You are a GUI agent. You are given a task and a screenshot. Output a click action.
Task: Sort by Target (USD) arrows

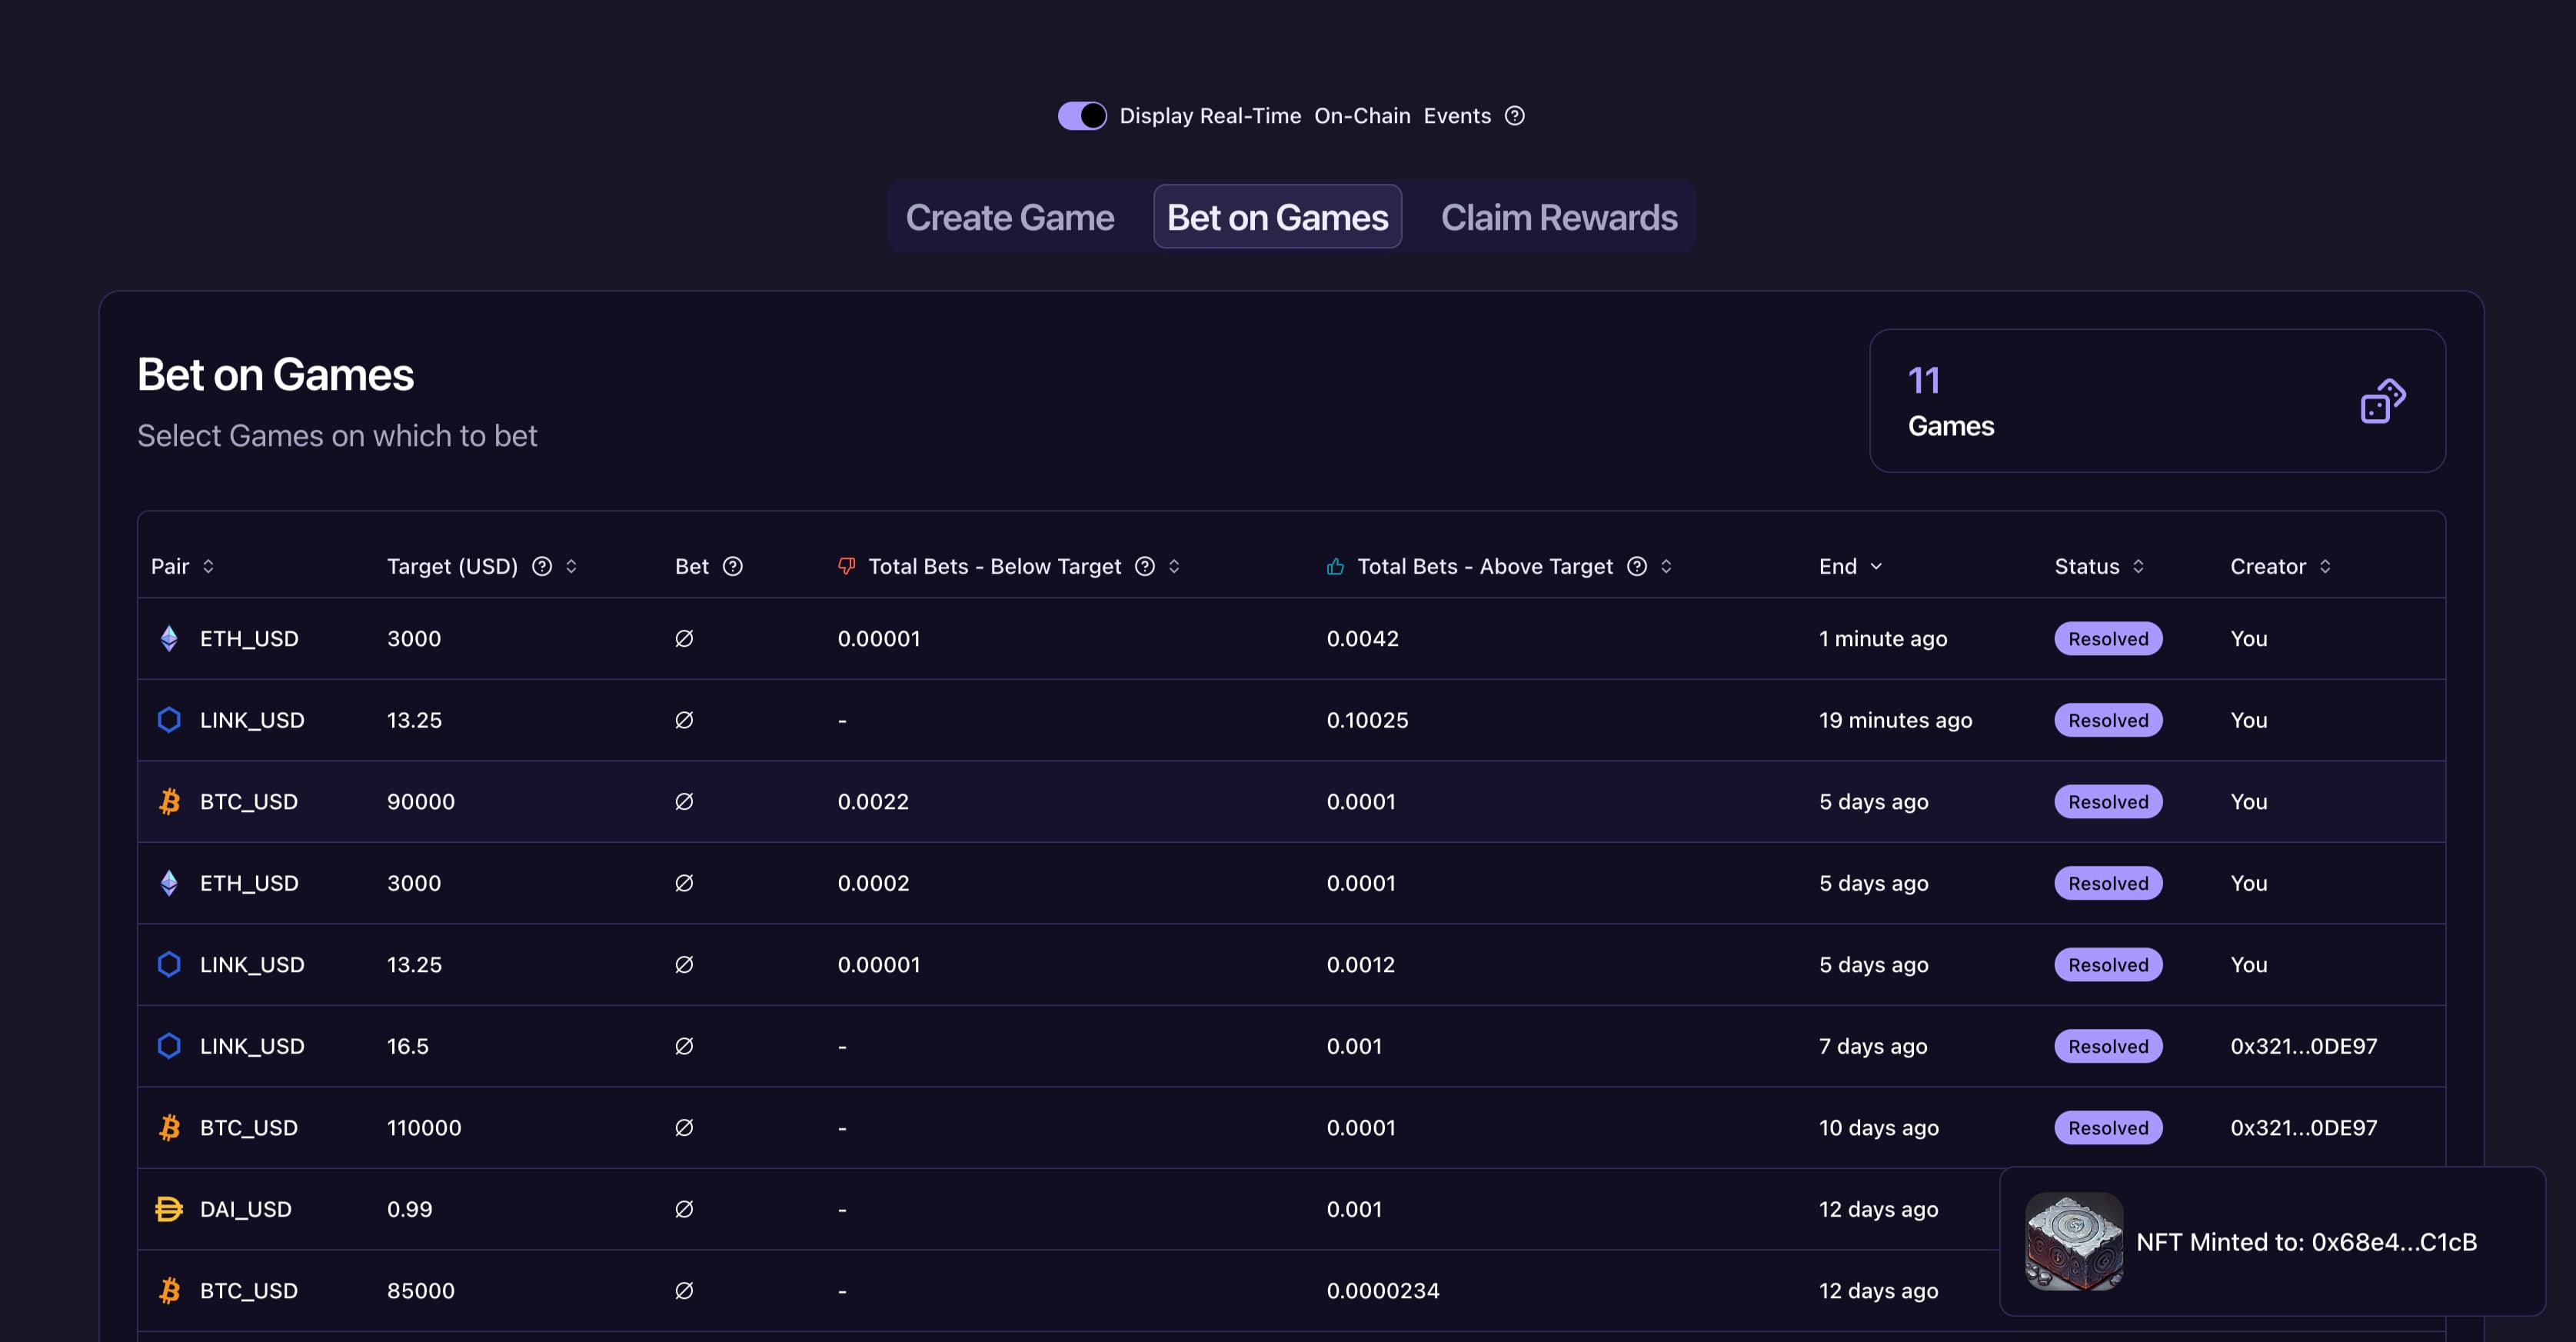[x=571, y=567]
